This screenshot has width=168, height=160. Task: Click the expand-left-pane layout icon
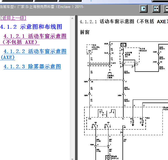coord(143,9)
